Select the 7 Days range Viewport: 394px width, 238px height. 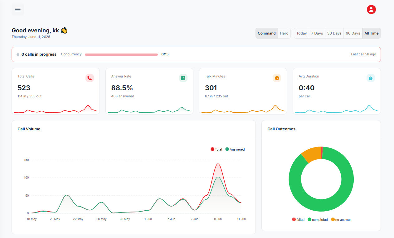pyautogui.click(x=317, y=33)
